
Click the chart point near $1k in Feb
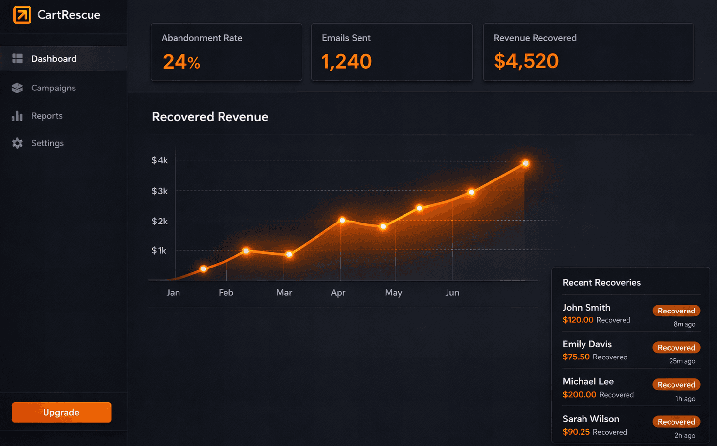(x=246, y=251)
